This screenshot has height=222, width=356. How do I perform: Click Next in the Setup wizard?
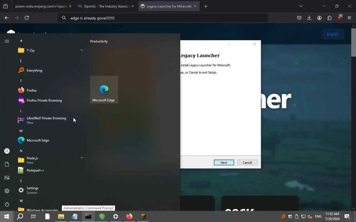(224, 163)
